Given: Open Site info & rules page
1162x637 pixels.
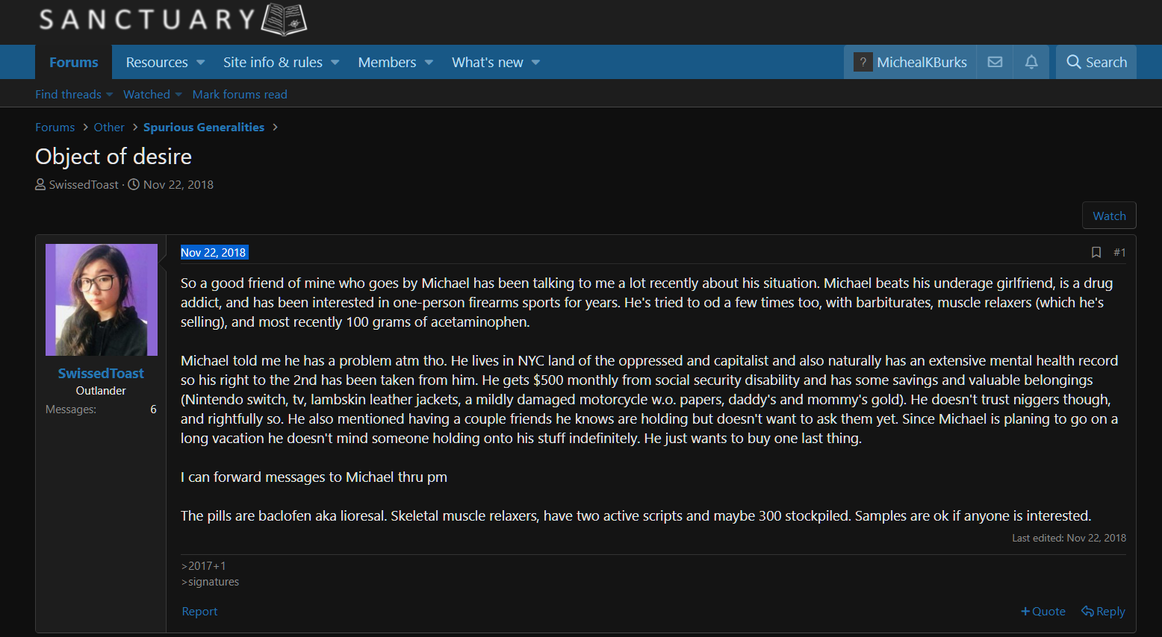Looking at the screenshot, I should coord(273,62).
